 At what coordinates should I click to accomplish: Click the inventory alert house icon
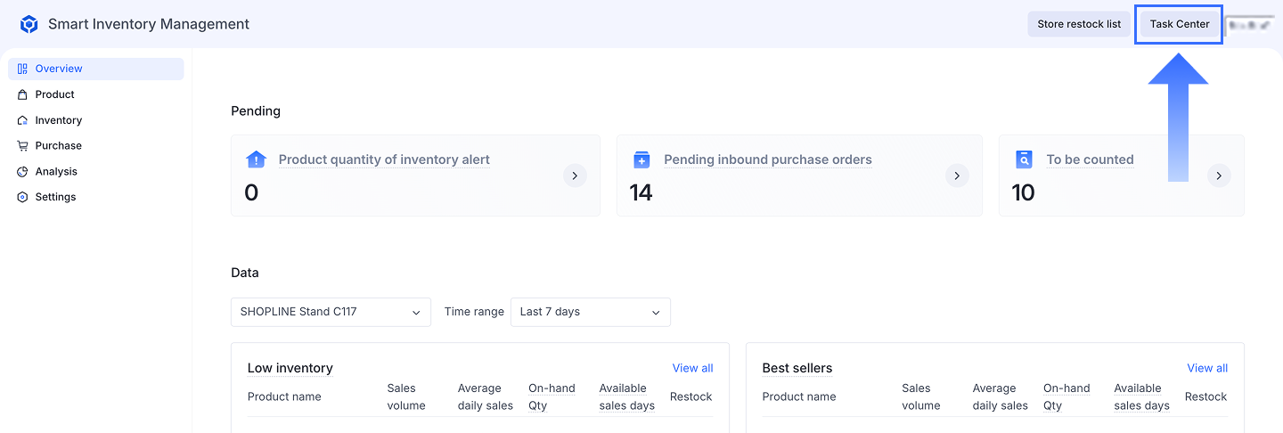pyautogui.click(x=256, y=159)
